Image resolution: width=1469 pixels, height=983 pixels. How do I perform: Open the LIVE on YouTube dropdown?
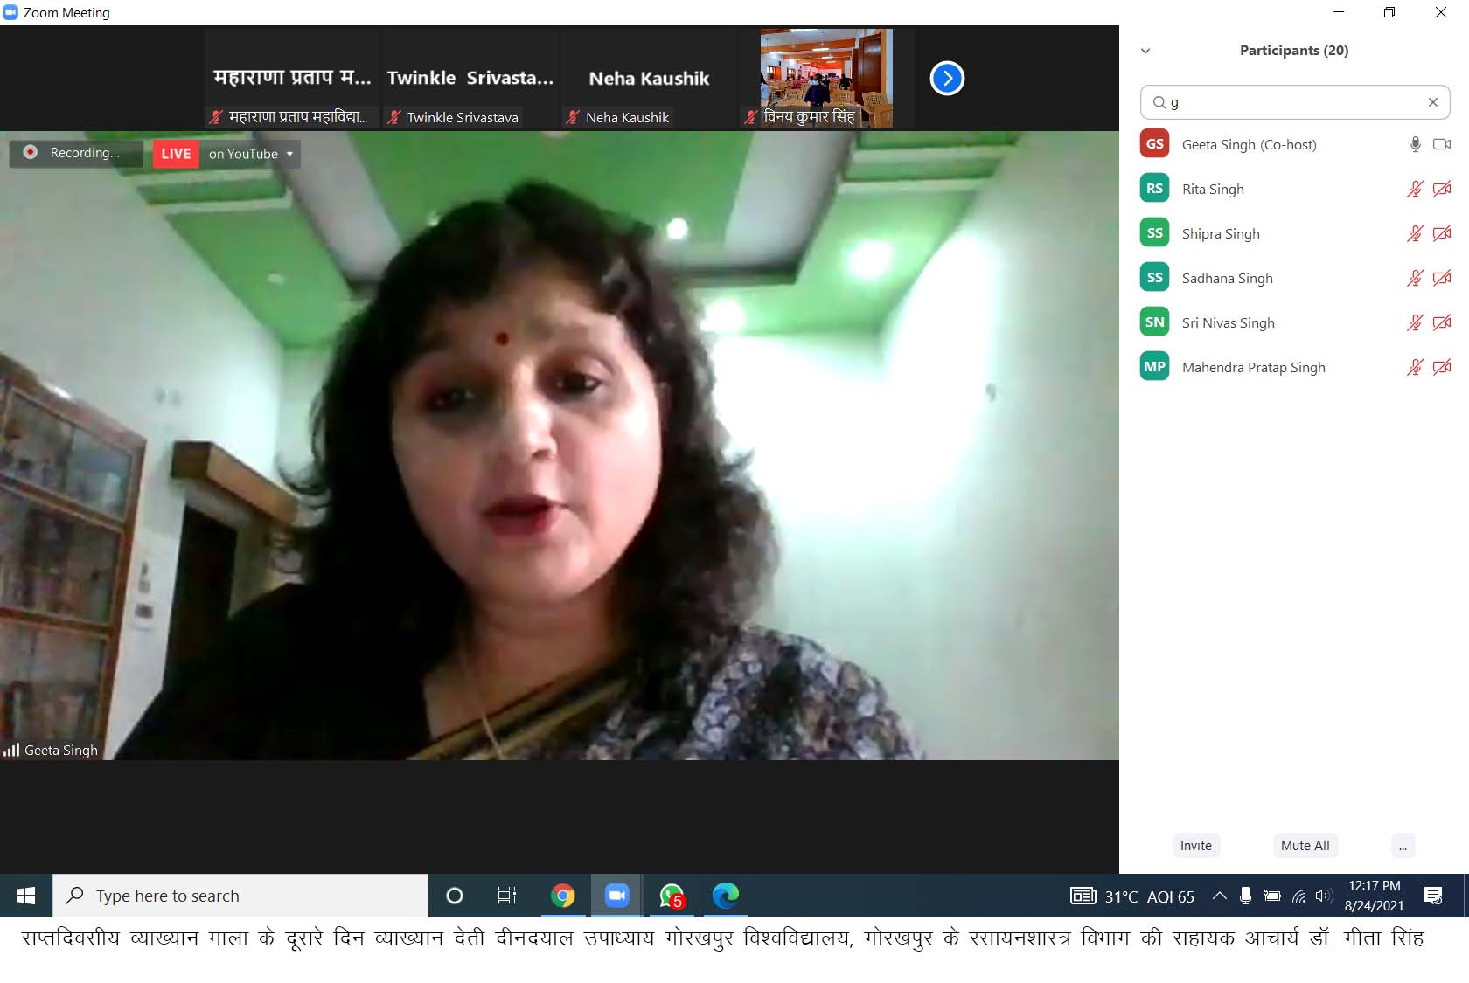(252, 154)
